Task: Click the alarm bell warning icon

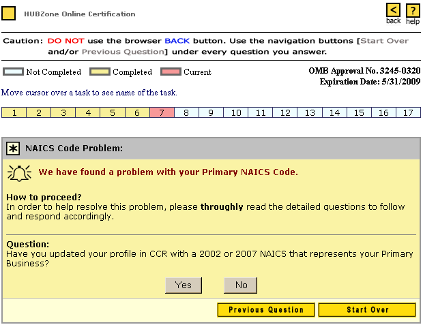Action: 20,172
